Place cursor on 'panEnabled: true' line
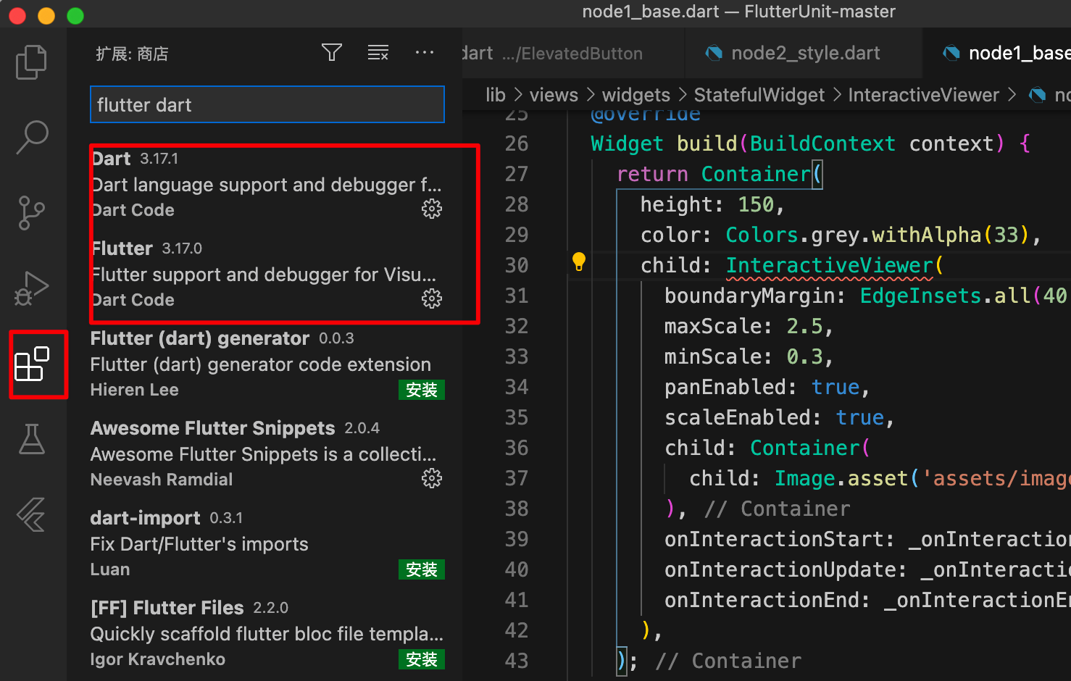The image size is (1071, 681). pyautogui.click(x=767, y=387)
